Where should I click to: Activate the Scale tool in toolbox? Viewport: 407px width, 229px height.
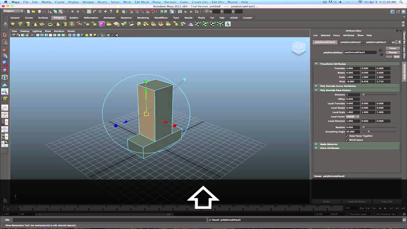(5, 70)
